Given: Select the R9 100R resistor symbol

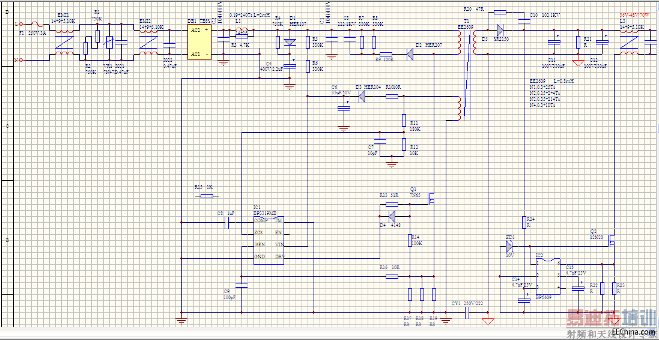Looking at the screenshot, I should pyautogui.click(x=386, y=54).
